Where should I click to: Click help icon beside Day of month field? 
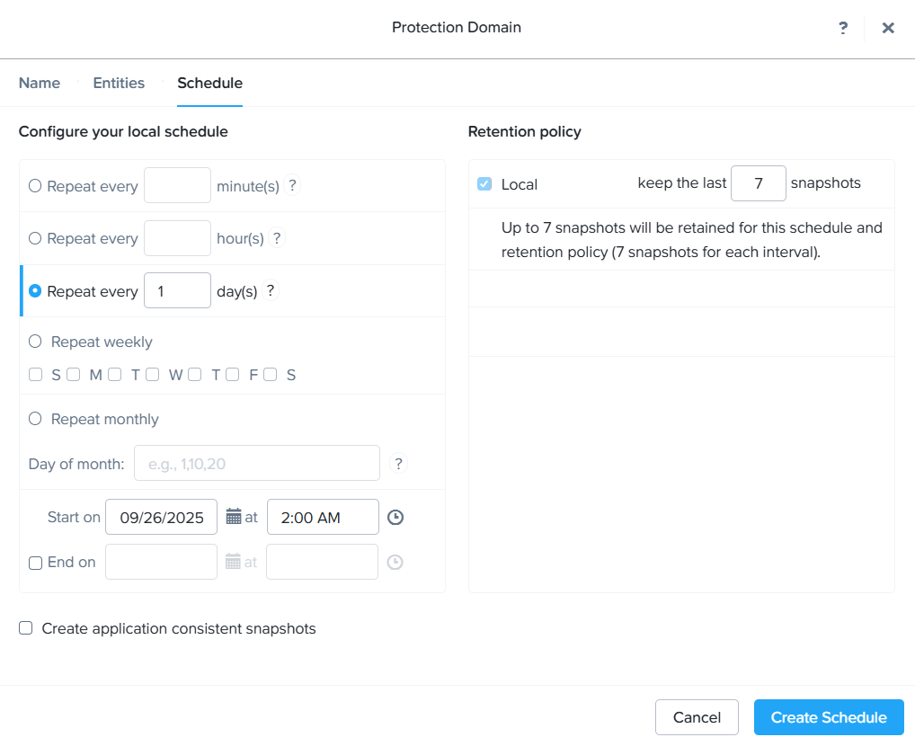399,464
